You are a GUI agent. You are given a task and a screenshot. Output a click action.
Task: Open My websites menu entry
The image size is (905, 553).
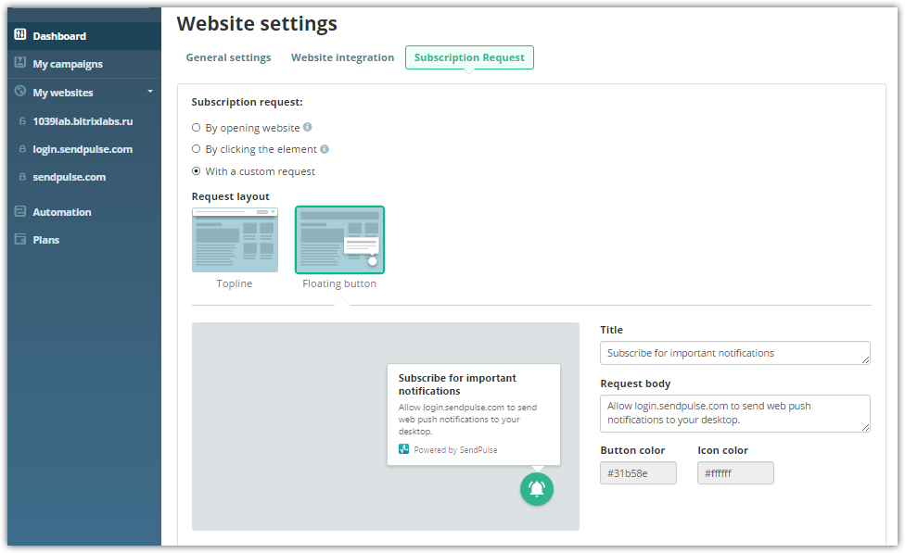click(x=63, y=93)
